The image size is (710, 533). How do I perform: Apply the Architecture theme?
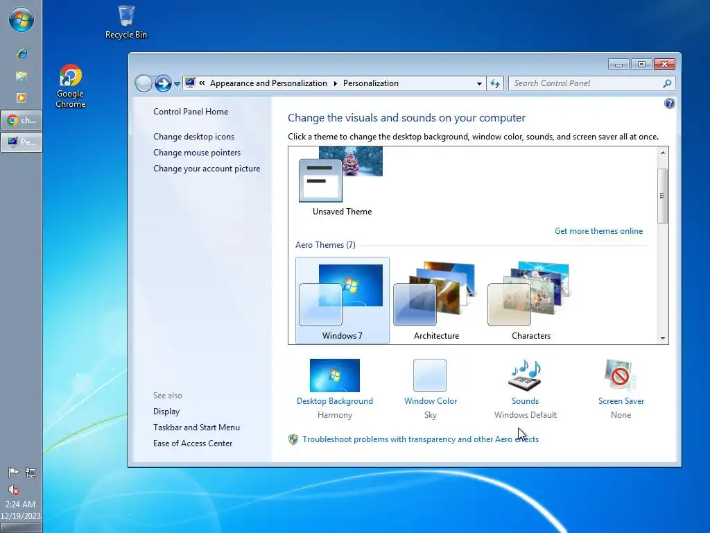[x=436, y=301]
